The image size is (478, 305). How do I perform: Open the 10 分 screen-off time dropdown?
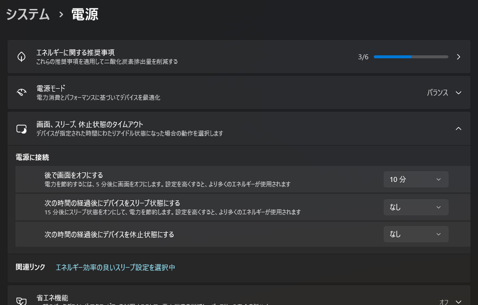tap(416, 179)
